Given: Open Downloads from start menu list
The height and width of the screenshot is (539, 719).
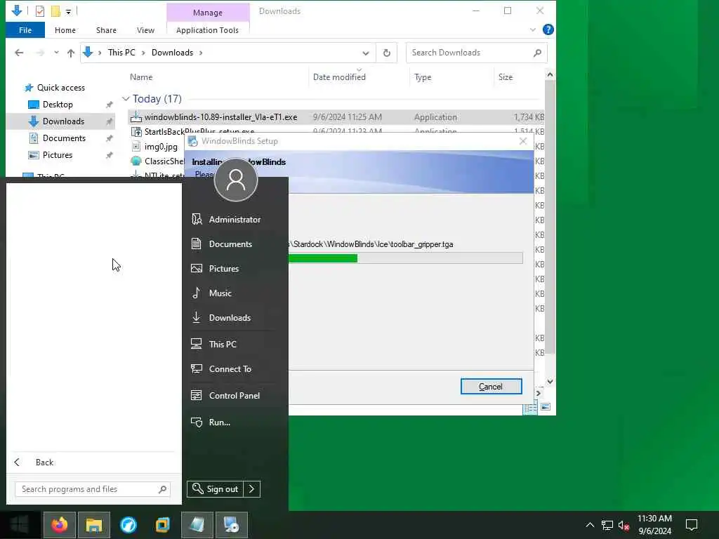Looking at the screenshot, I should [x=221, y=318].
